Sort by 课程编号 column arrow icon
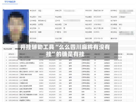This screenshot has width=136, height=102. 46,54
